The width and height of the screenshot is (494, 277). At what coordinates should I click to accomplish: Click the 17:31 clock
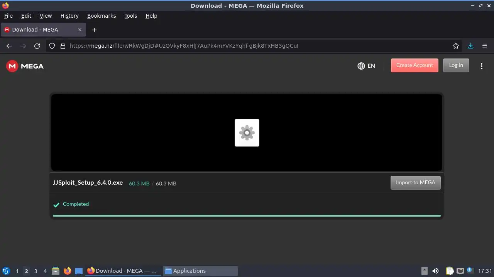[485, 271]
